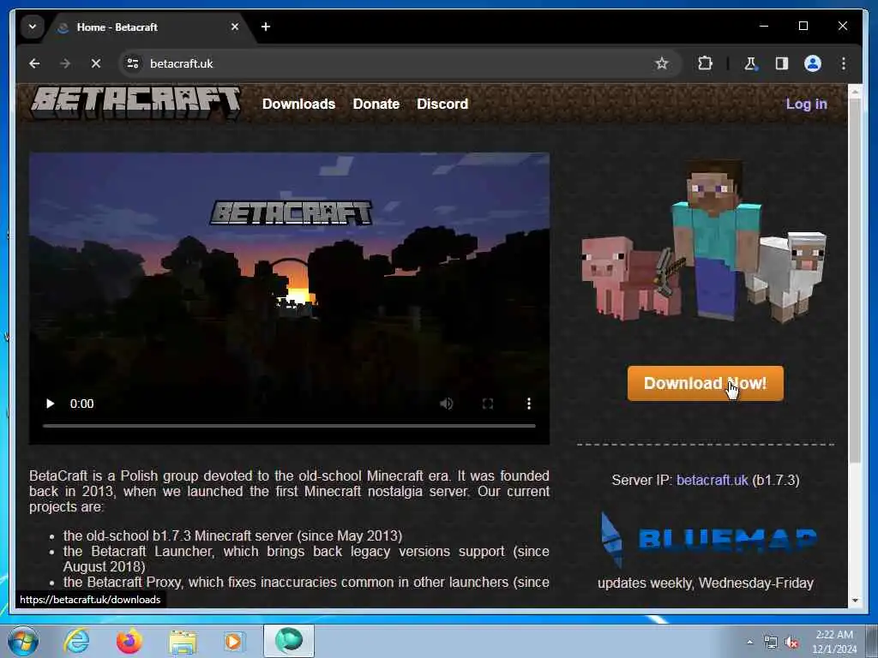878x658 pixels.
Task: Open the site information icon in the address bar
Action: (x=133, y=63)
